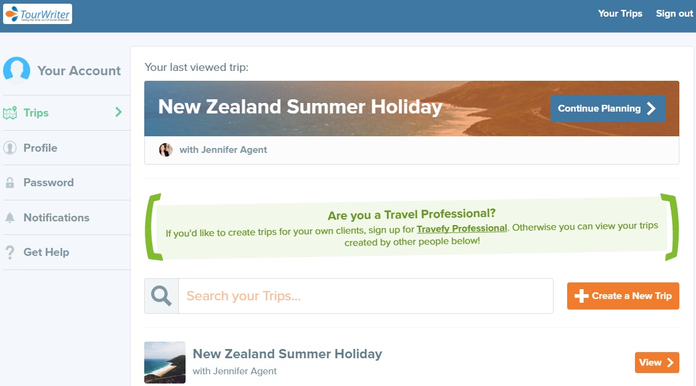696x386 pixels.
Task: Select Sign out in the header
Action: click(x=674, y=13)
